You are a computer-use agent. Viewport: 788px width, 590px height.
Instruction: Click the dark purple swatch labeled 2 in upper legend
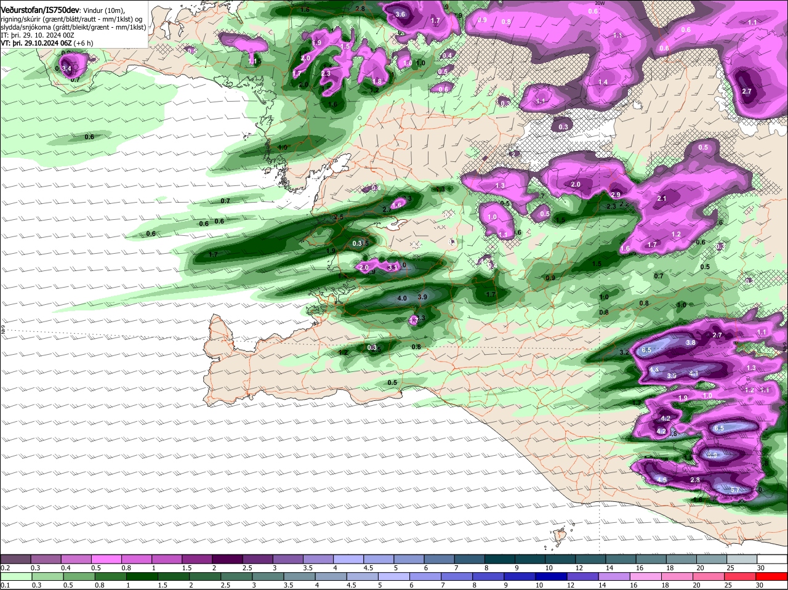coord(227,558)
